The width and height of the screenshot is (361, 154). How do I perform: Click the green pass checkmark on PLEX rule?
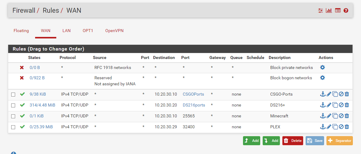click(22, 126)
